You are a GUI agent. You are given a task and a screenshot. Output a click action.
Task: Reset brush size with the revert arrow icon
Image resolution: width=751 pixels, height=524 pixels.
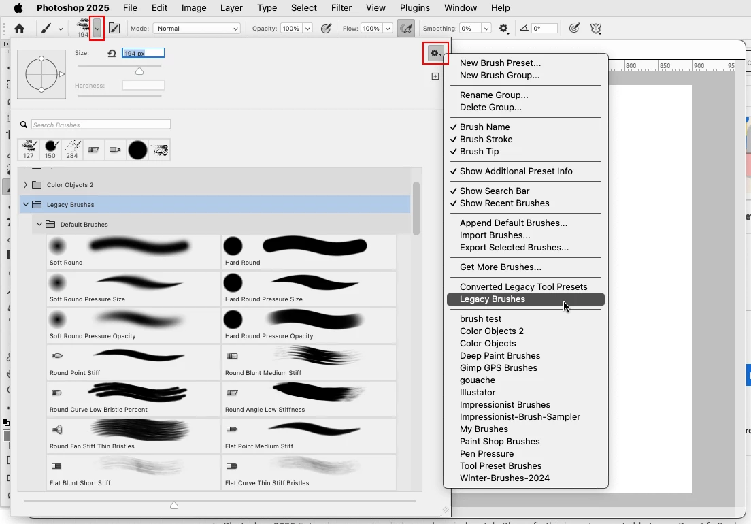112,53
